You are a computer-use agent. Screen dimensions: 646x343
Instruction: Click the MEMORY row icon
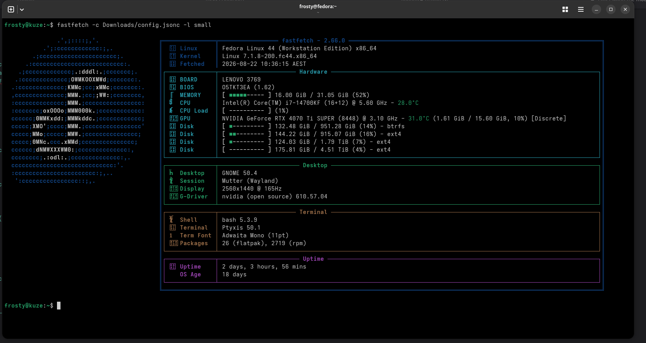(x=172, y=95)
